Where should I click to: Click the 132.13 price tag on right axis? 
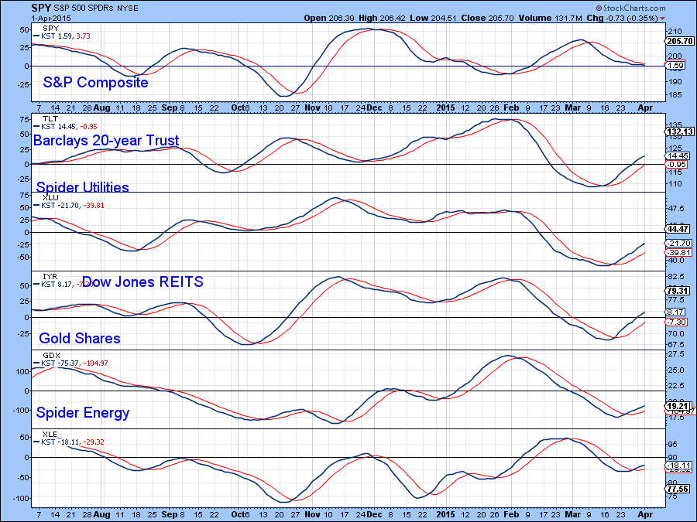pyautogui.click(x=680, y=131)
